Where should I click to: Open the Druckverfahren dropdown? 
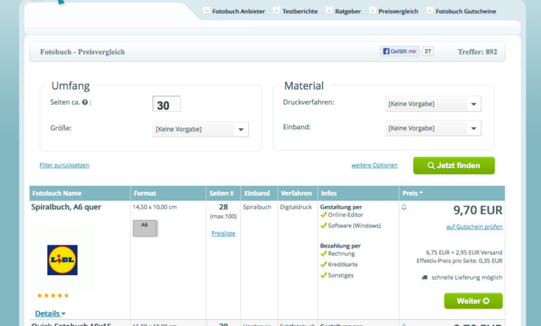pos(433,104)
